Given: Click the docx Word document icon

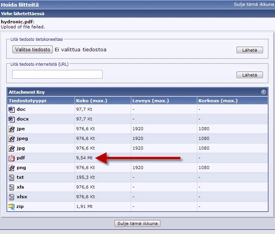Looking at the screenshot, I should coord(11,119).
